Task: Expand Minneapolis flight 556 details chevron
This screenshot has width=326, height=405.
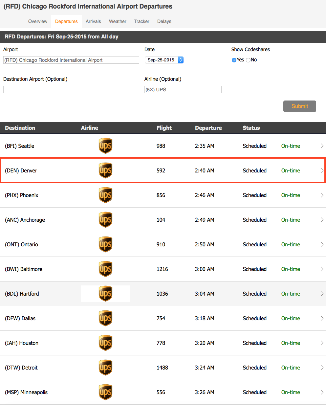Action: (x=322, y=392)
